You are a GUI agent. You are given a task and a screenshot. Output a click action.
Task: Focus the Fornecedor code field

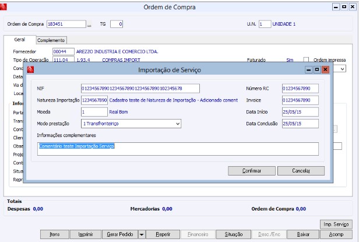coord(64,51)
